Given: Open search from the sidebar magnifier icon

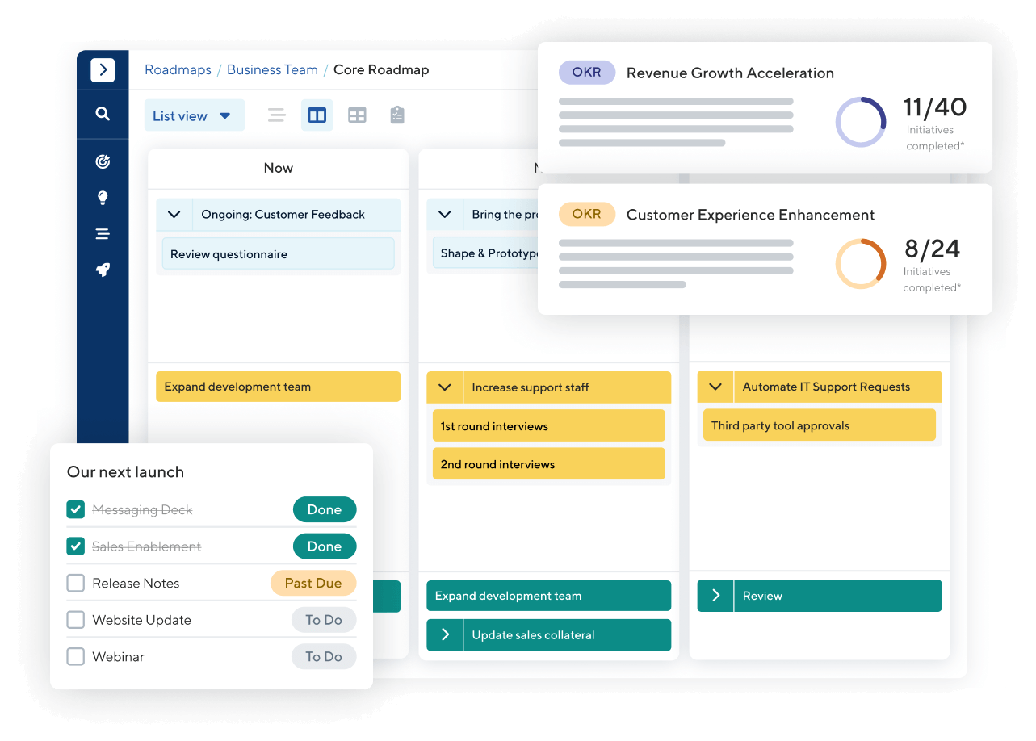Looking at the screenshot, I should coord(103,114).
